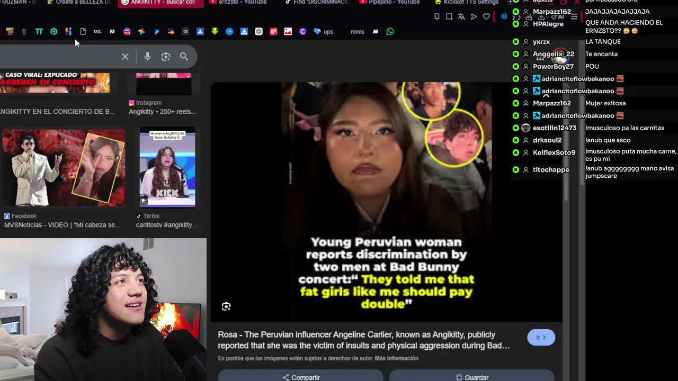The height and width of the screenshot is (381, 678).
Task: Clear the search box with the X icon
Action: click(125, 57)
